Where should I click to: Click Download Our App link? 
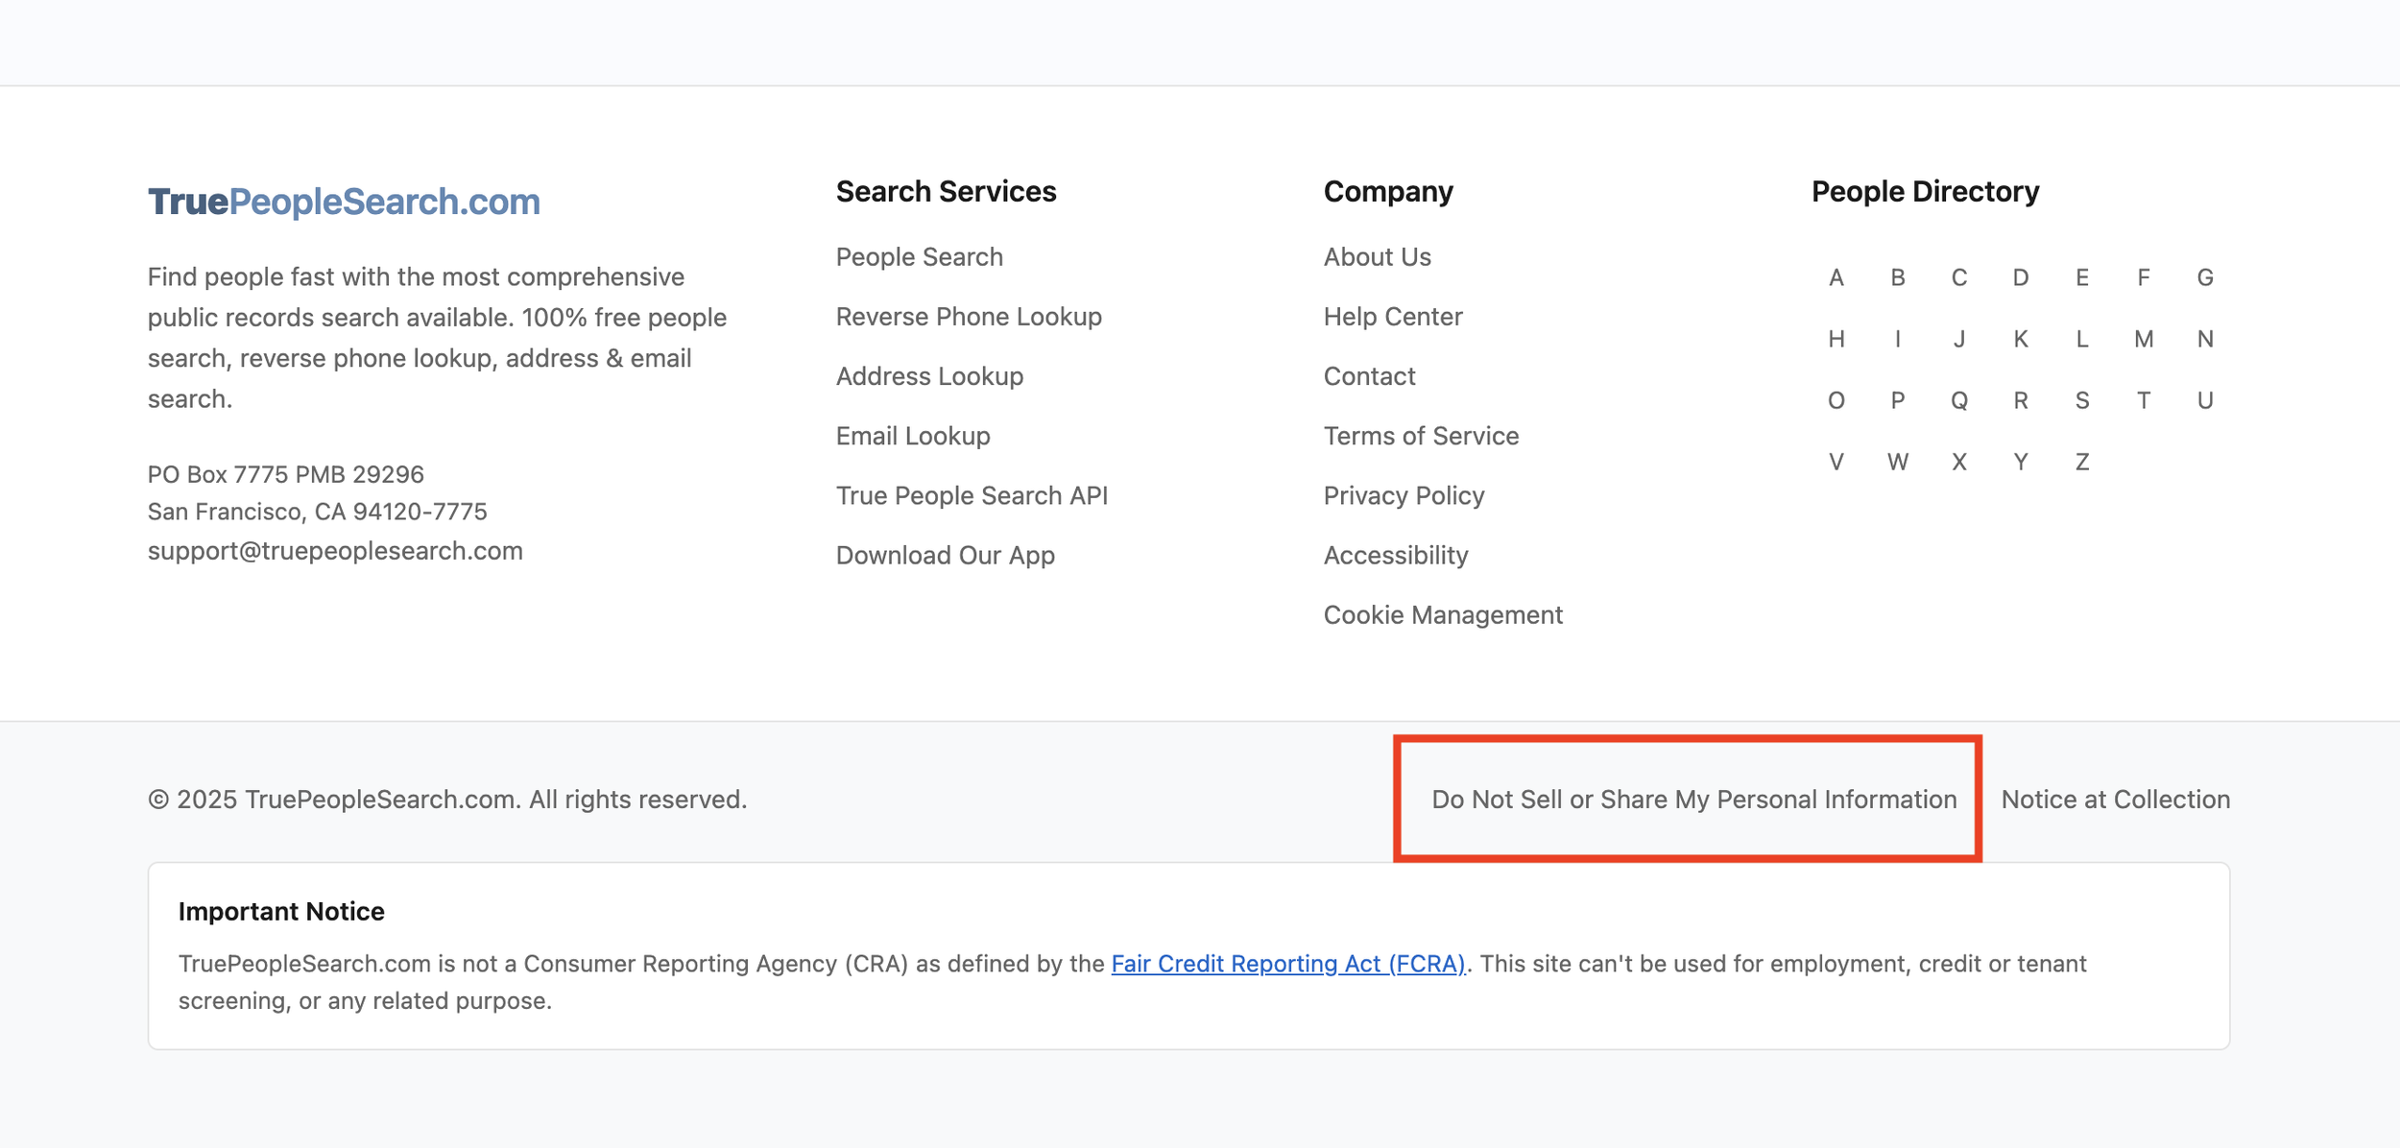[945, 555]
